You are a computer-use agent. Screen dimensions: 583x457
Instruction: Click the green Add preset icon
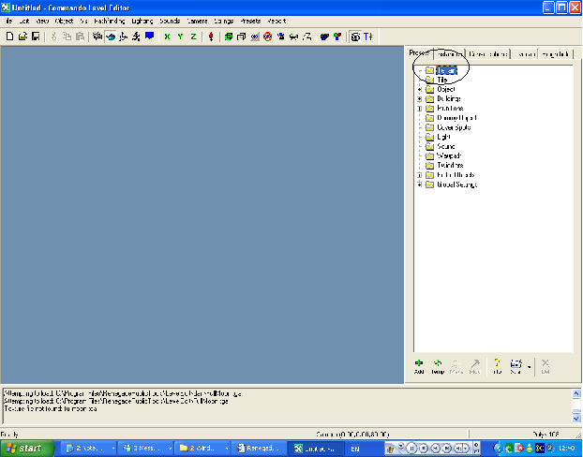418,365
